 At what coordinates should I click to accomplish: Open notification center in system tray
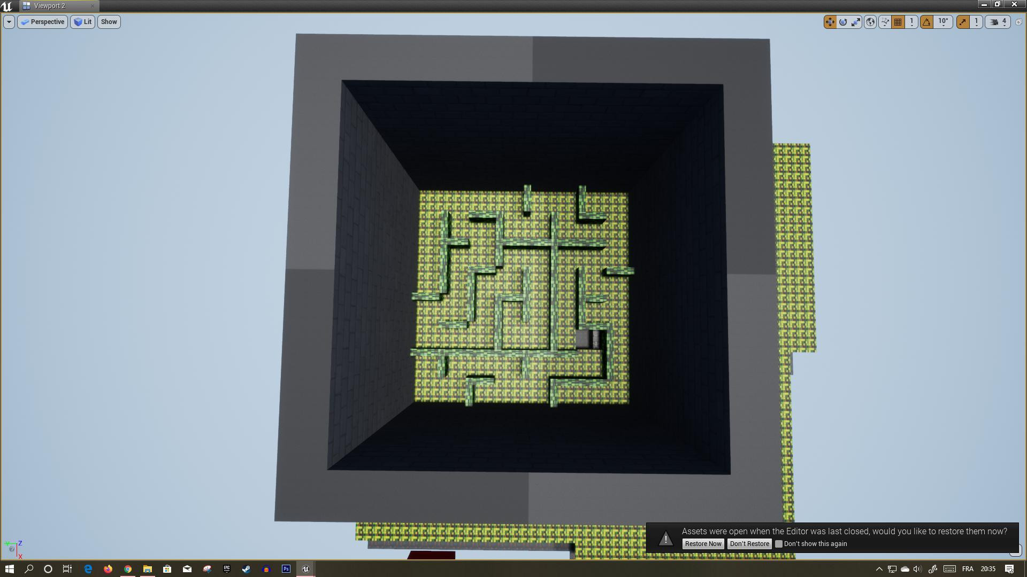(x=1009, y=569)
